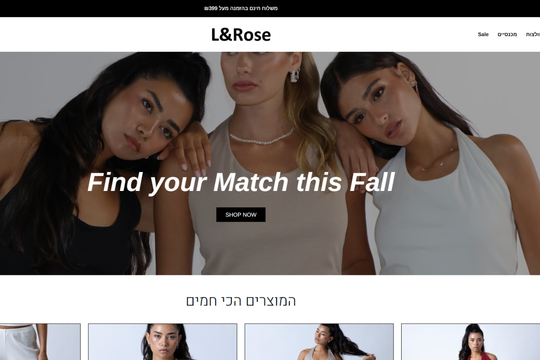Image resolution: width=540 pixels, height=360 pixels.
Task: Open the מכנסיים navigation menu item
Action: pos(507,35)
